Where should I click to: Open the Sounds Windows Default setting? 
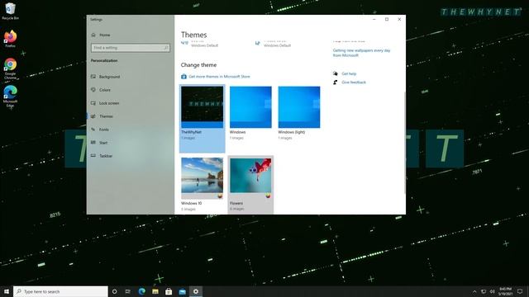[x=200, y=44]
